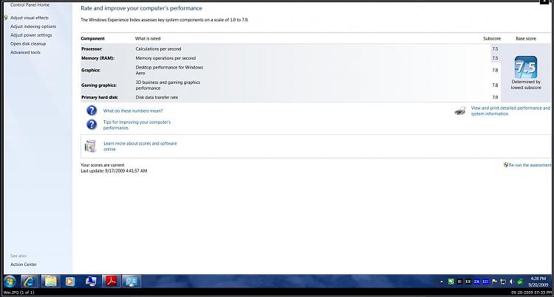
Task: Click the Subscore column header
Action: (x=492, y=38)
